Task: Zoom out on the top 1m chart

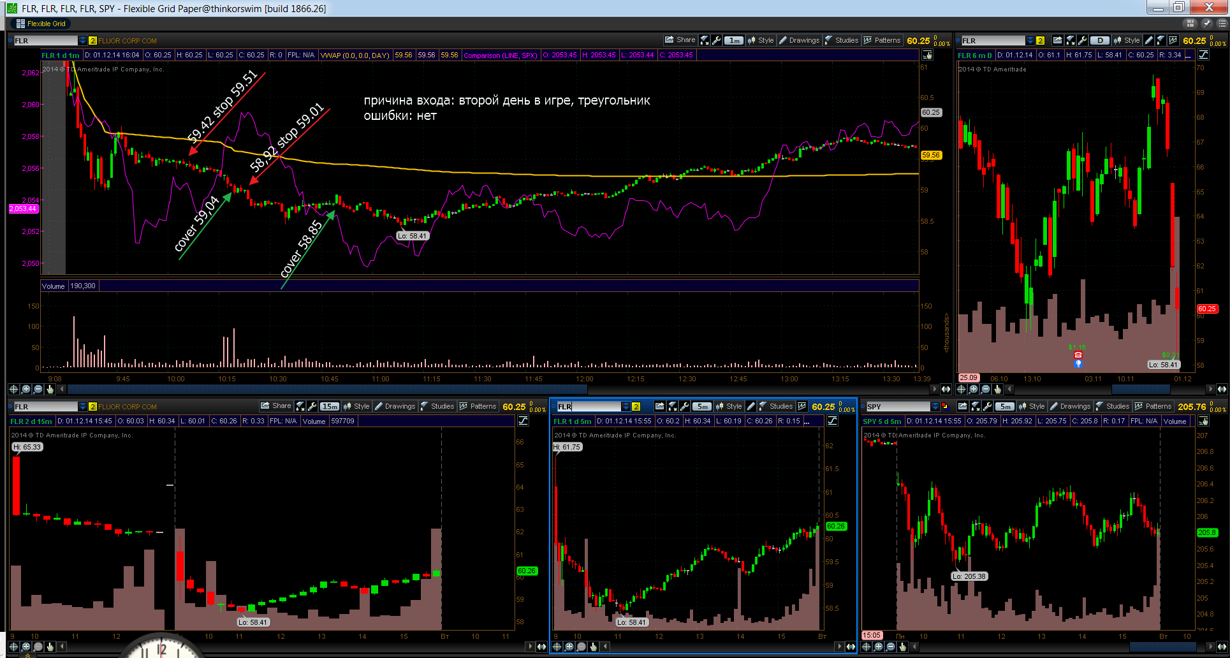Action: coord(38,389)
